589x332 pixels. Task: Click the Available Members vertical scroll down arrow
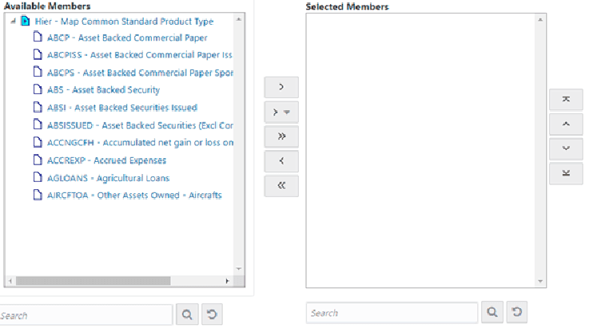238,269
